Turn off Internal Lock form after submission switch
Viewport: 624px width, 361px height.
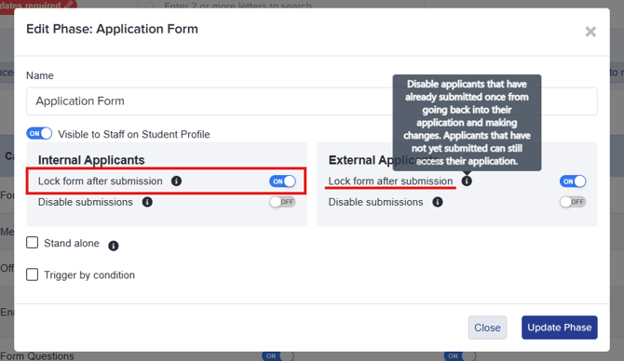coord(282,181)
